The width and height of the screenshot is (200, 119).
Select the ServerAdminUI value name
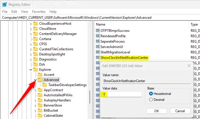(x=112, y=47)
